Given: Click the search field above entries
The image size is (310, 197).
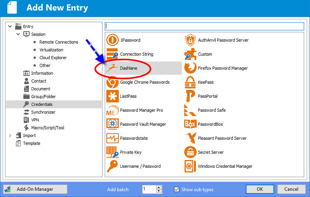Looking at the screenshot, I should coord(204,26).
